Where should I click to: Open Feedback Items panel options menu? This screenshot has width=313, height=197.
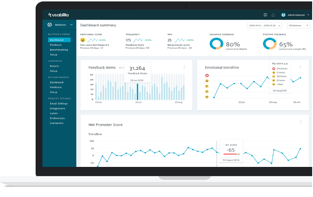(184, 67)
